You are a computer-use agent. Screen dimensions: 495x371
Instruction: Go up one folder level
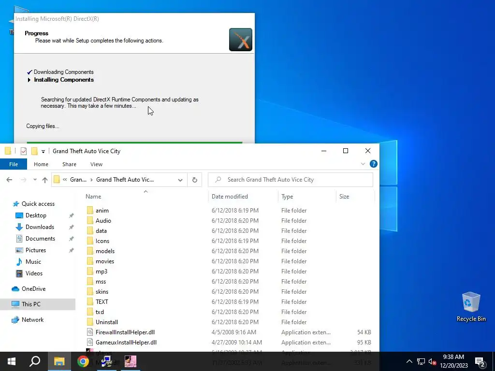pyautogui.click(x=45, y=180)
